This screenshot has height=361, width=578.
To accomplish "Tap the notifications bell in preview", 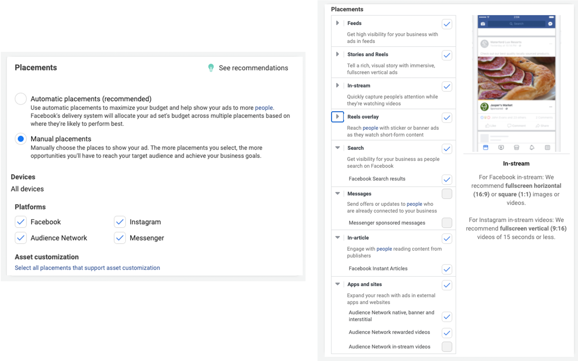I will 532,148.
